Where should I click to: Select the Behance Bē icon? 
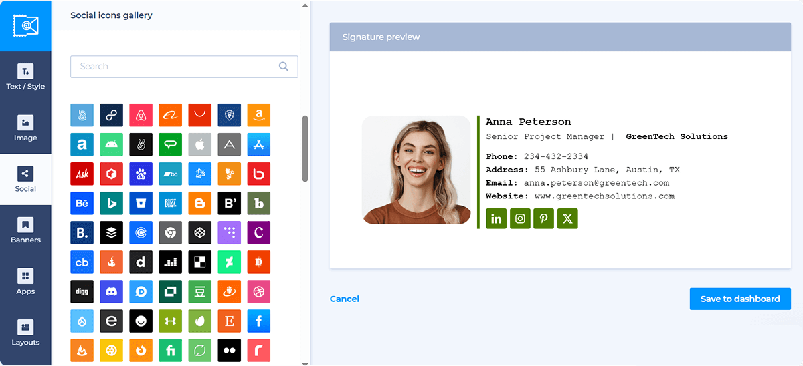(x=82, y=203)
